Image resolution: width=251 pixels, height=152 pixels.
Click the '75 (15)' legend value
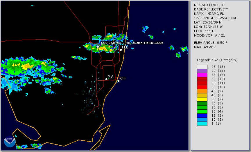218,67
